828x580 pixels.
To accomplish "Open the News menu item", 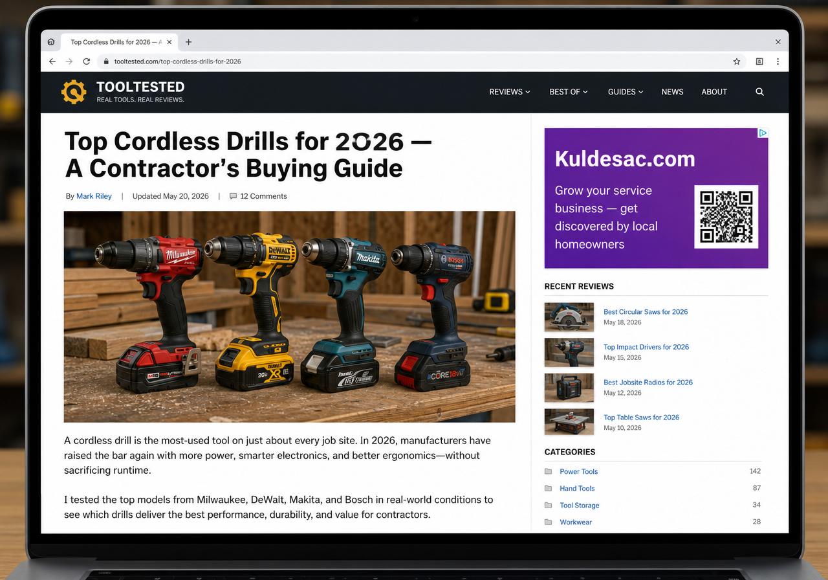I will (672, 92).
